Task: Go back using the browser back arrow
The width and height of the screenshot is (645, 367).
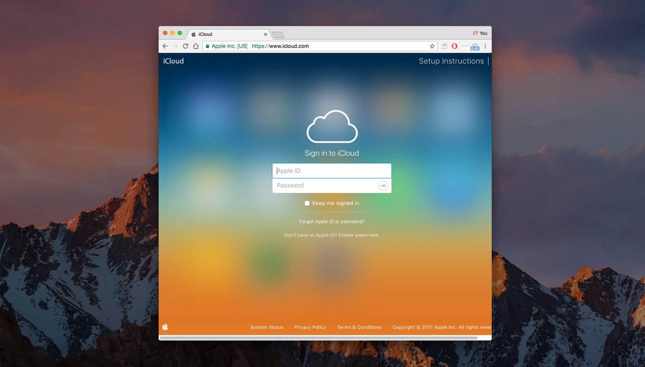Action: click(x=165, y=46)
